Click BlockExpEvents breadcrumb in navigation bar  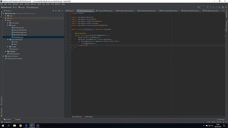[32, 7]
